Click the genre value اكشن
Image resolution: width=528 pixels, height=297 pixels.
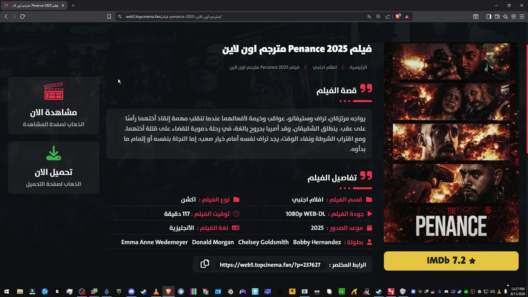tap(188, 200)
